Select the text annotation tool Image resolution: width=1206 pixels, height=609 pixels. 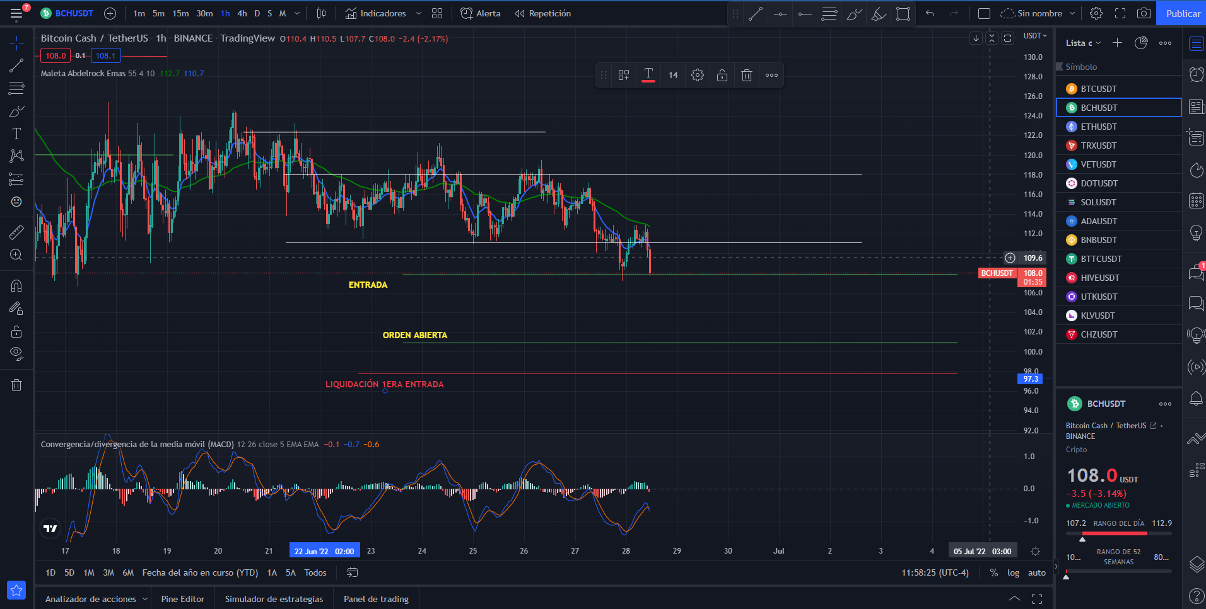(16, 134)
